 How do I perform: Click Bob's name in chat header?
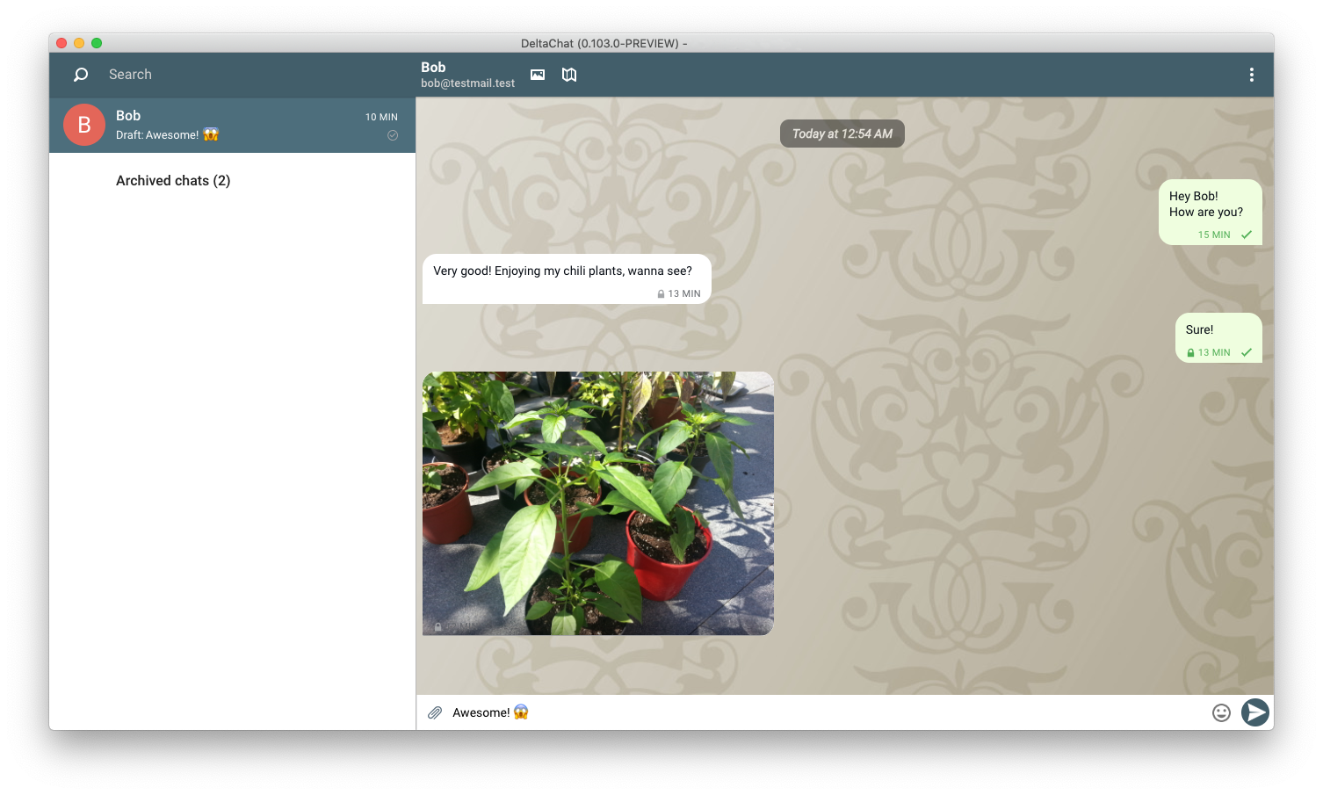[433, 68]
